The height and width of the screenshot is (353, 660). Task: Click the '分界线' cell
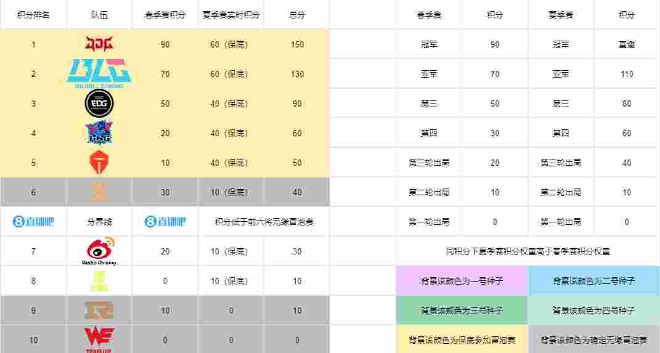[x=99, y=222]
